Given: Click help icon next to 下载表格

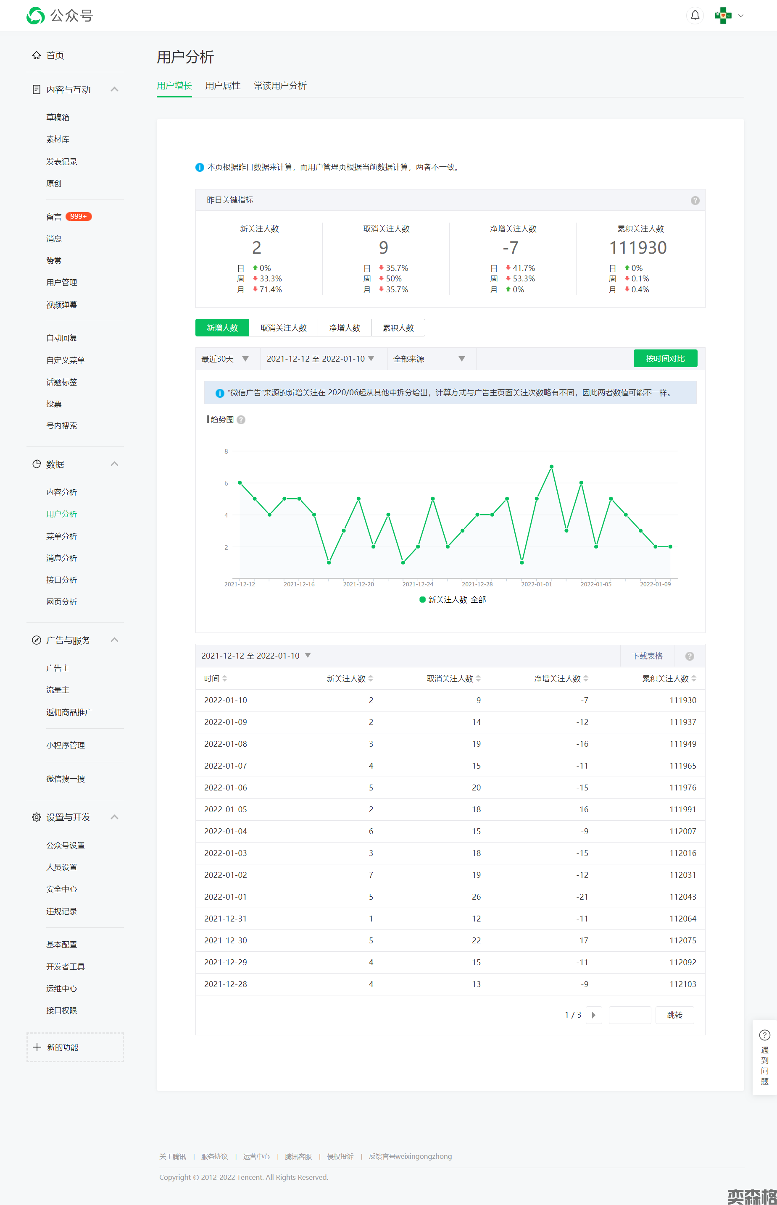Looking at the screenshot, I should (689, 656).
